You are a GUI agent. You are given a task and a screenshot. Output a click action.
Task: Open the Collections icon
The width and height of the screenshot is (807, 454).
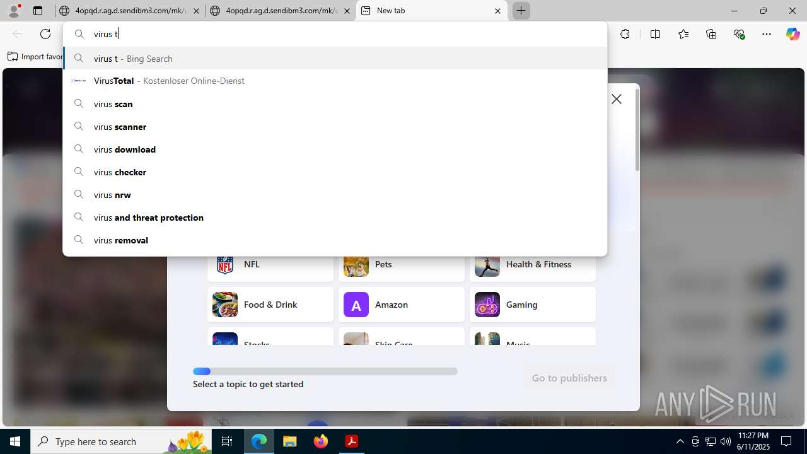(711, 34)
